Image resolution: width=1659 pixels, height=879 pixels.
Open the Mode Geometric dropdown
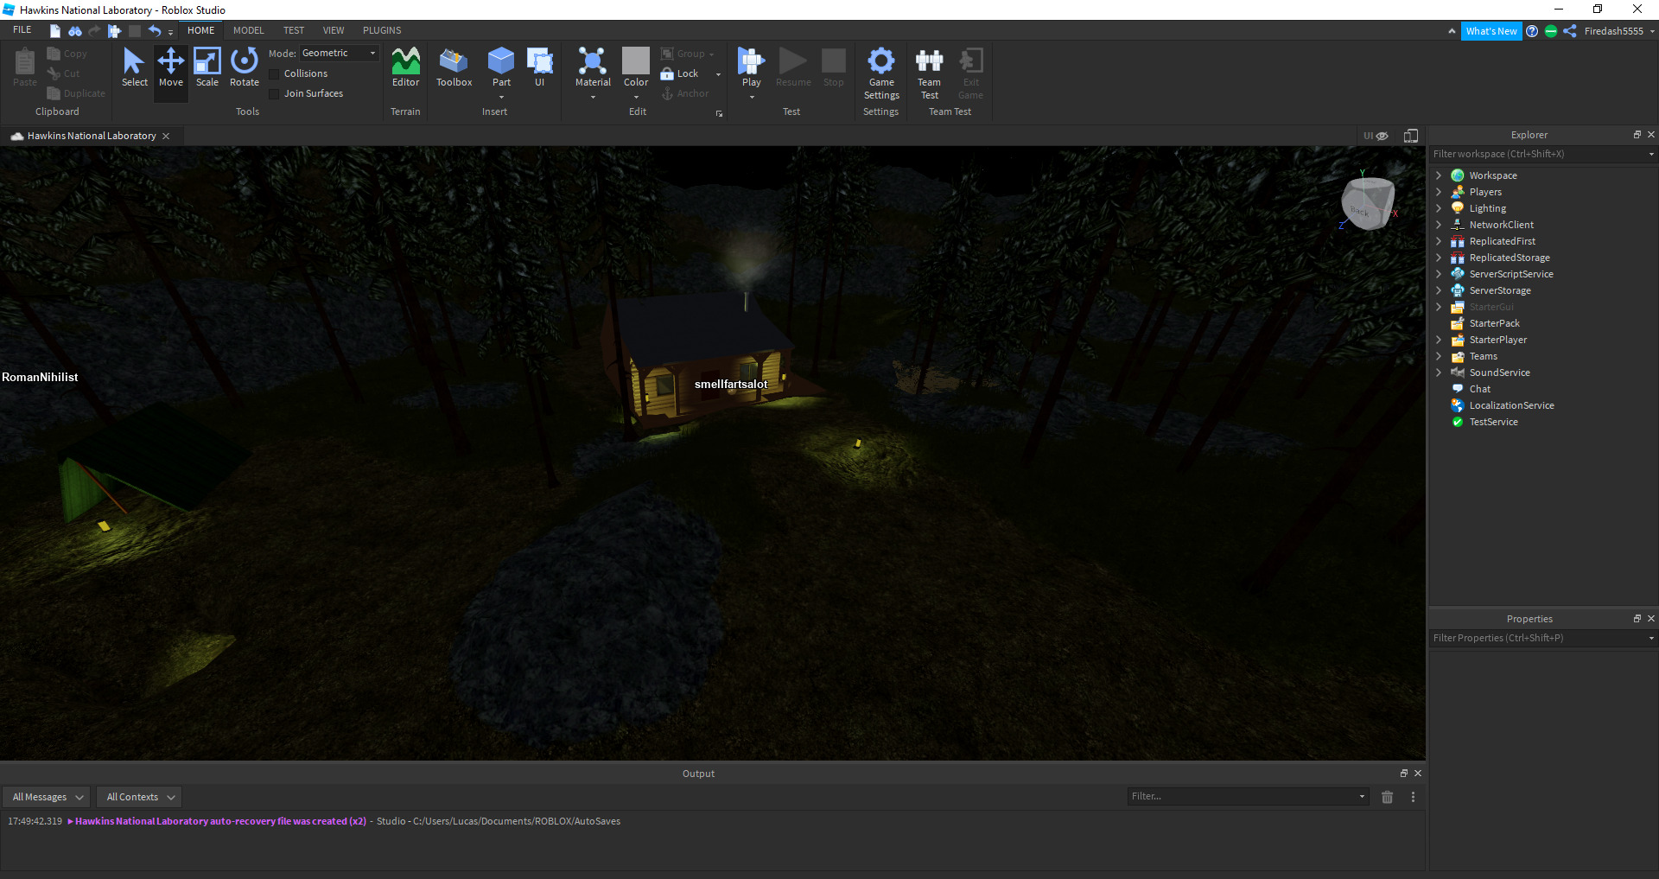coord(340,54)
